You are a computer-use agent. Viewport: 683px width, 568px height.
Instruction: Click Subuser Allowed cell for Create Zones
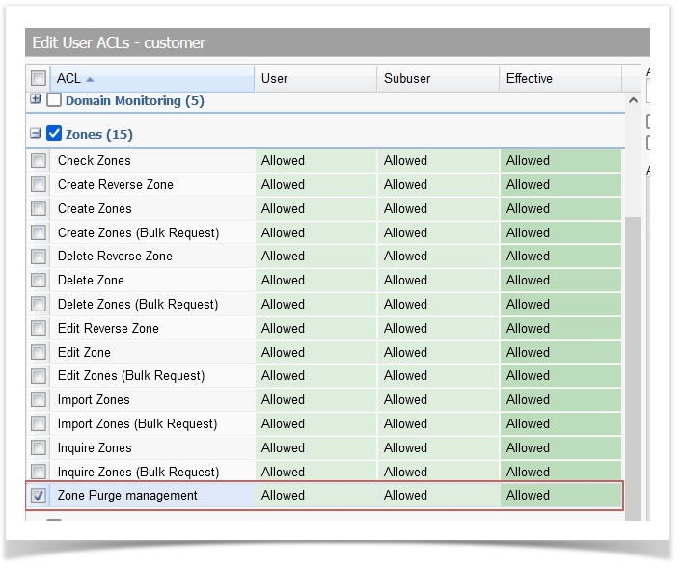(x=438, y=208)
